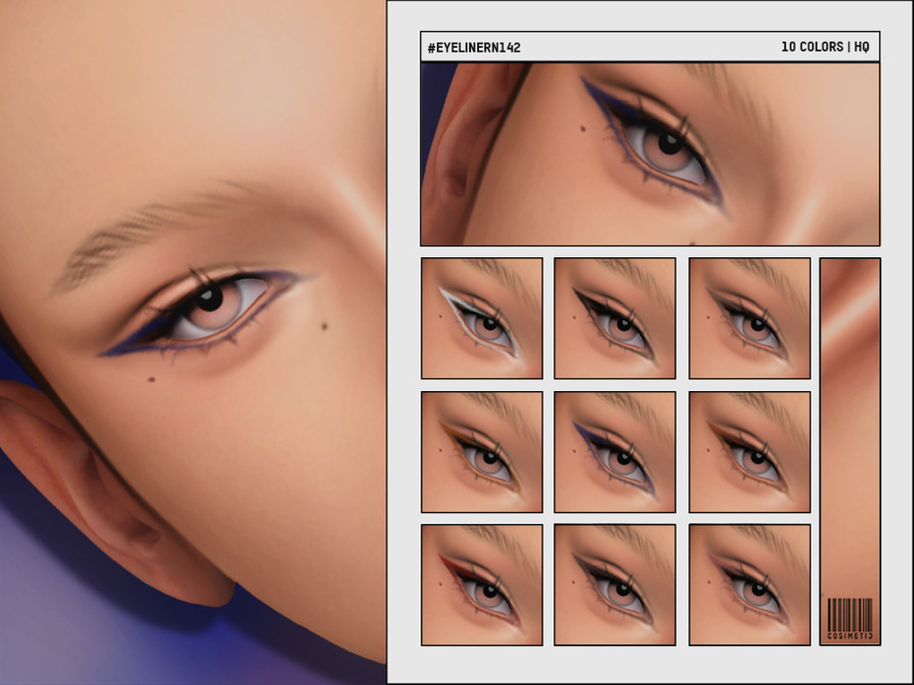This screenshot has width=914, height=685.
Task: Click the blue eyeliner wing tip on left
Action: click(x=105, y=351)
